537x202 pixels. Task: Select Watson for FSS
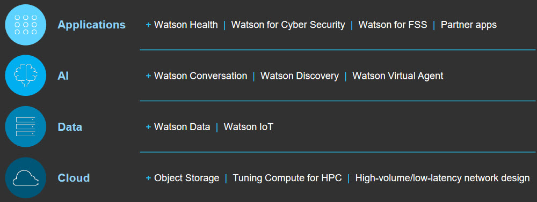coord(393,25)
